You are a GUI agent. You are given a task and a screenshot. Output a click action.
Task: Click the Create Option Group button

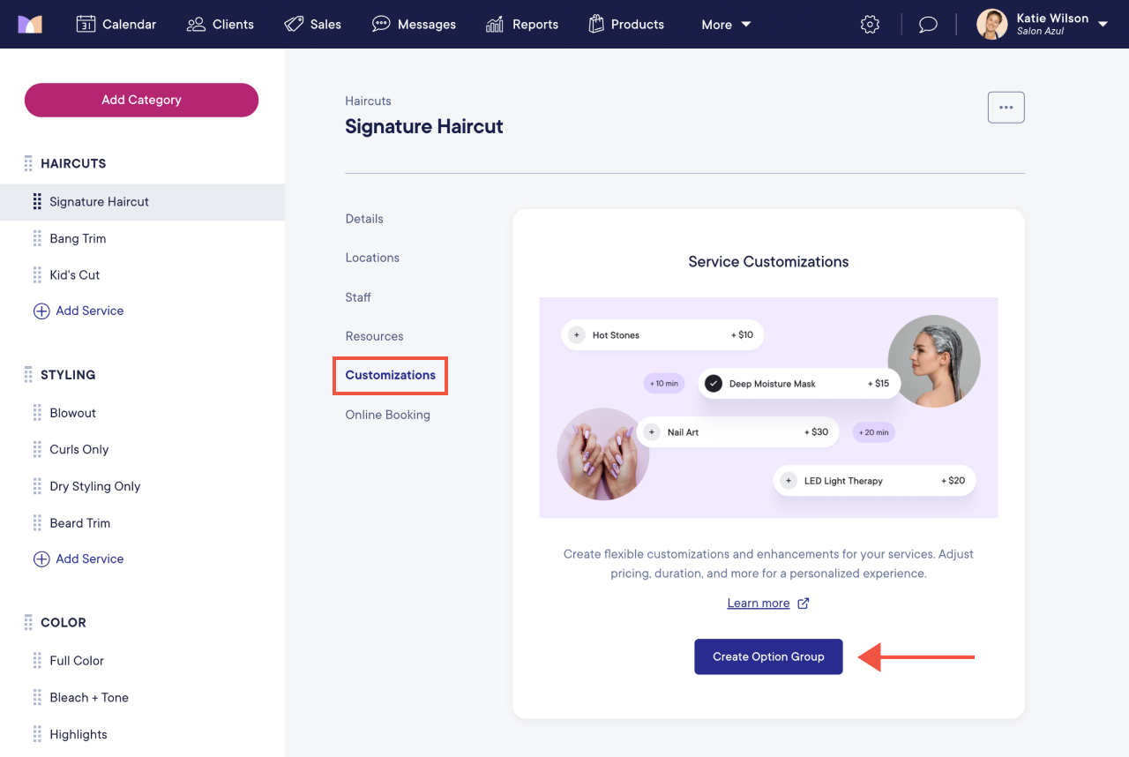(x=768, y=656)
